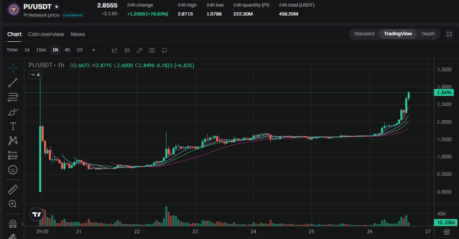The height and width of the screenshot is (239, 459).
Task: Click the 24h total value 458.20M
Action: pyautogui.click(x=288, y=14)
